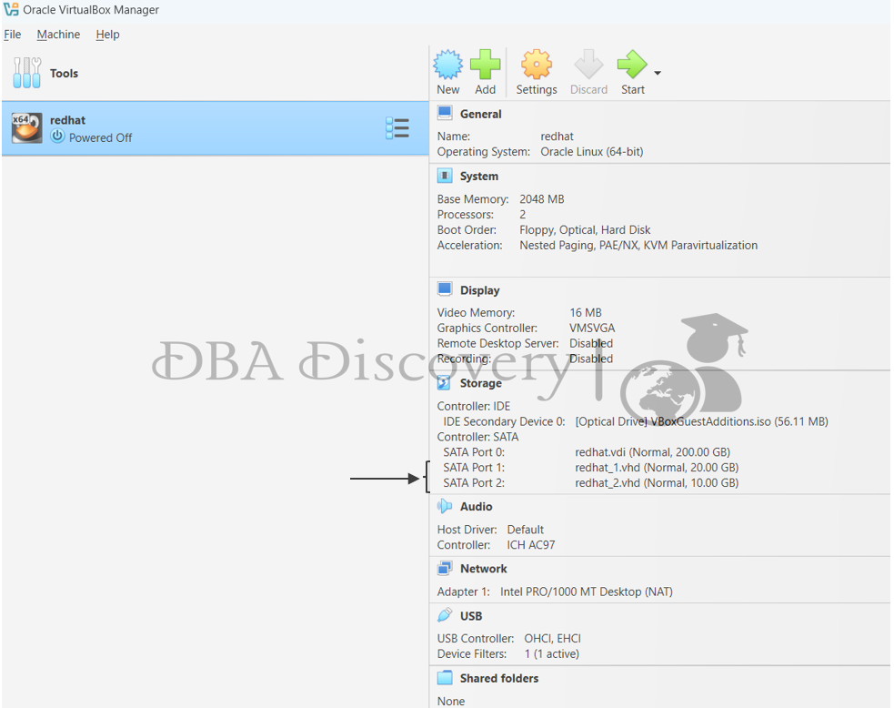Click the General section header

(x=480, y=115)
